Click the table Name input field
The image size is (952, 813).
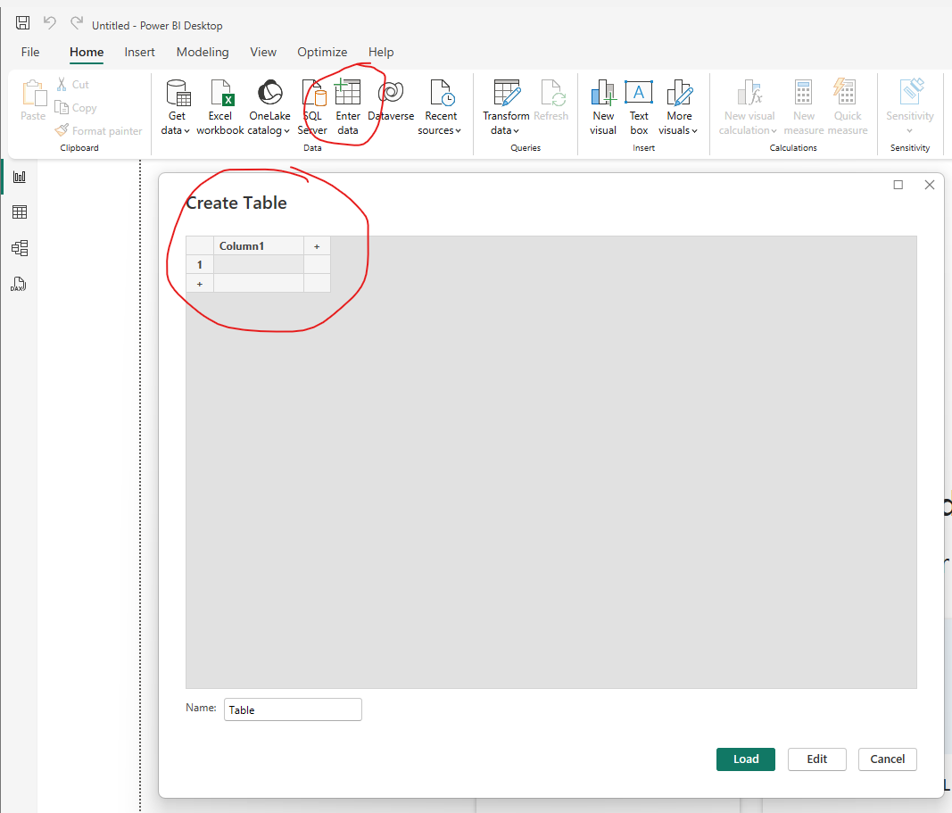click(293, 709)
